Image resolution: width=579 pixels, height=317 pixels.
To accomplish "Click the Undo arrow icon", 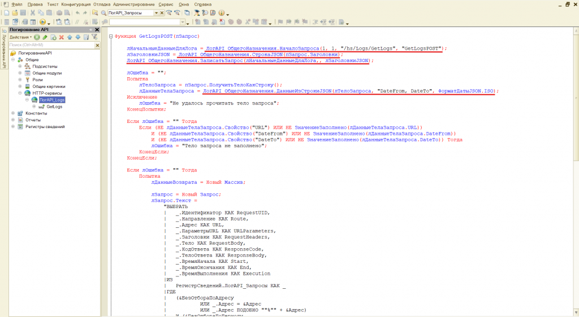I will (77, 13).
